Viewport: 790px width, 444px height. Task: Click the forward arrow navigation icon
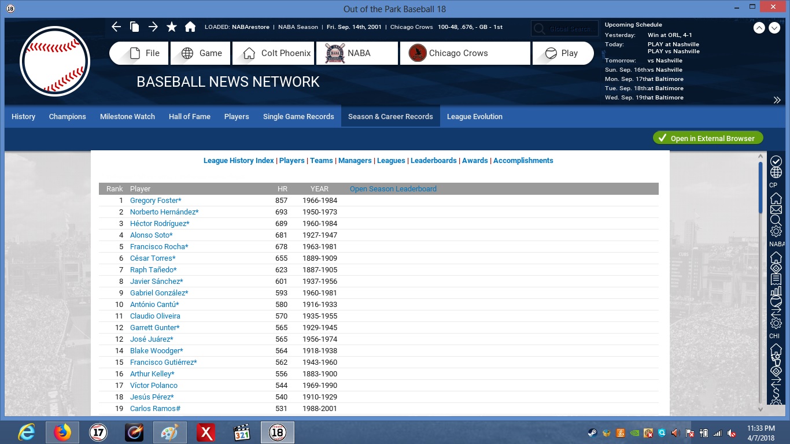[153, 27]
